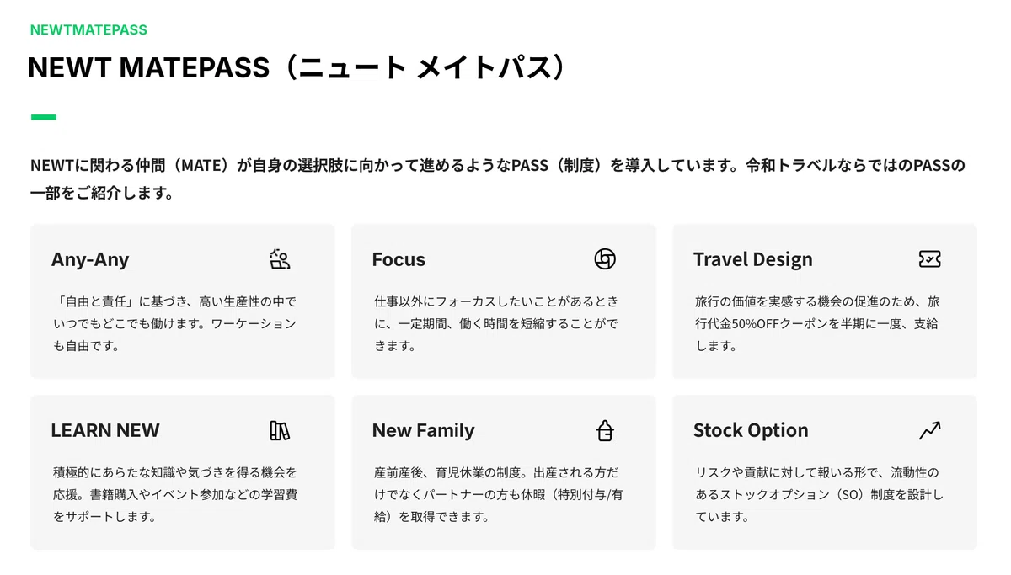The height and width of the screenshot is (575, 1011).
Task: Click the green accent bar under heading
Action: point(44,117)
